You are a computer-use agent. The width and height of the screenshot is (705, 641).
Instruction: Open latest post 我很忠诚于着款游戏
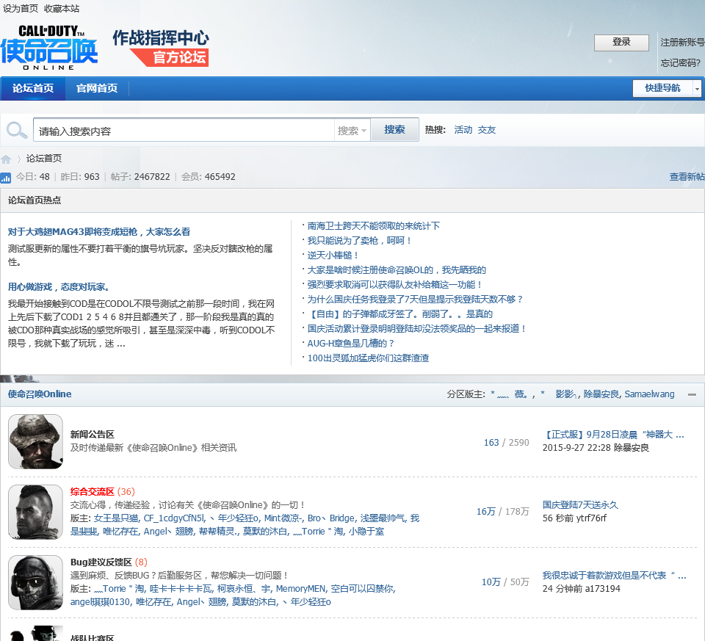tap(614, 576)
